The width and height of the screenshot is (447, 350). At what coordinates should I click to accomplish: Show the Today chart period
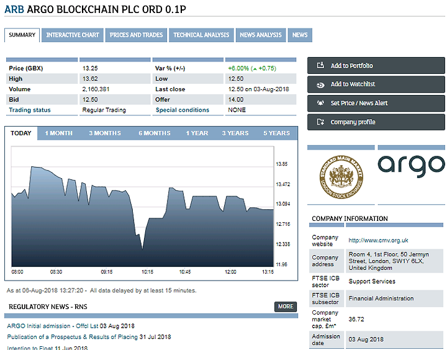pos(21,133)
